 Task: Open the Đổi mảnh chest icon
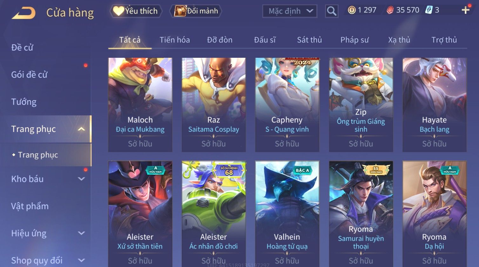point(180,11)
